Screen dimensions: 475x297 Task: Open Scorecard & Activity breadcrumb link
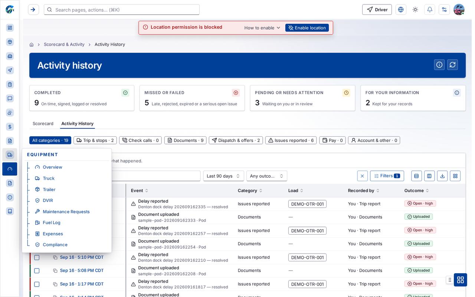64,45
